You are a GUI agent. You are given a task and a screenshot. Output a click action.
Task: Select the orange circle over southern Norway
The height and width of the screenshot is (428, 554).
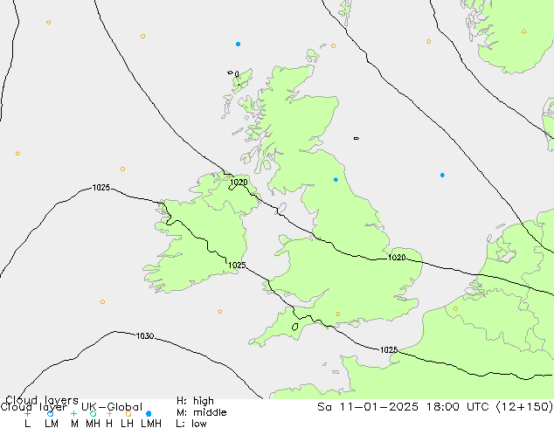523,31
